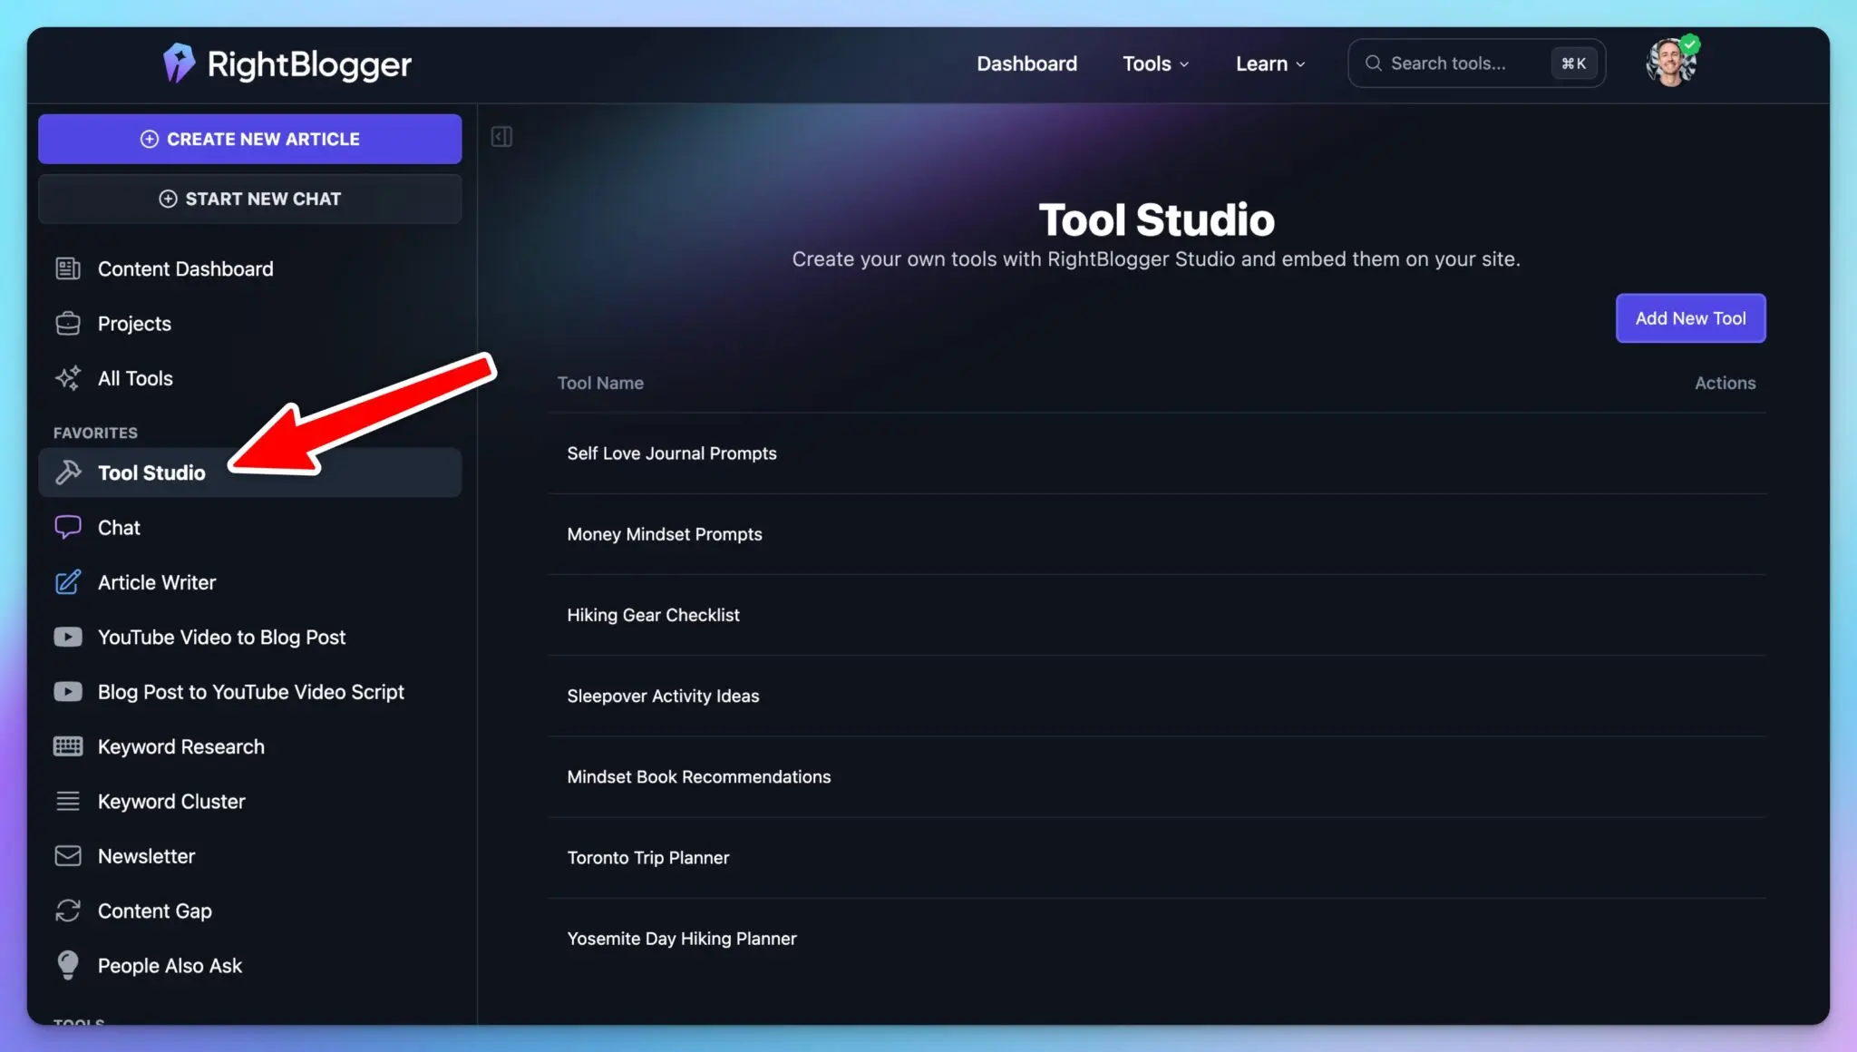Click the Newsletter envelope icon
Image resolution: width=1857 pixels, height=1052 pixels.
click(x=68, y=855)
